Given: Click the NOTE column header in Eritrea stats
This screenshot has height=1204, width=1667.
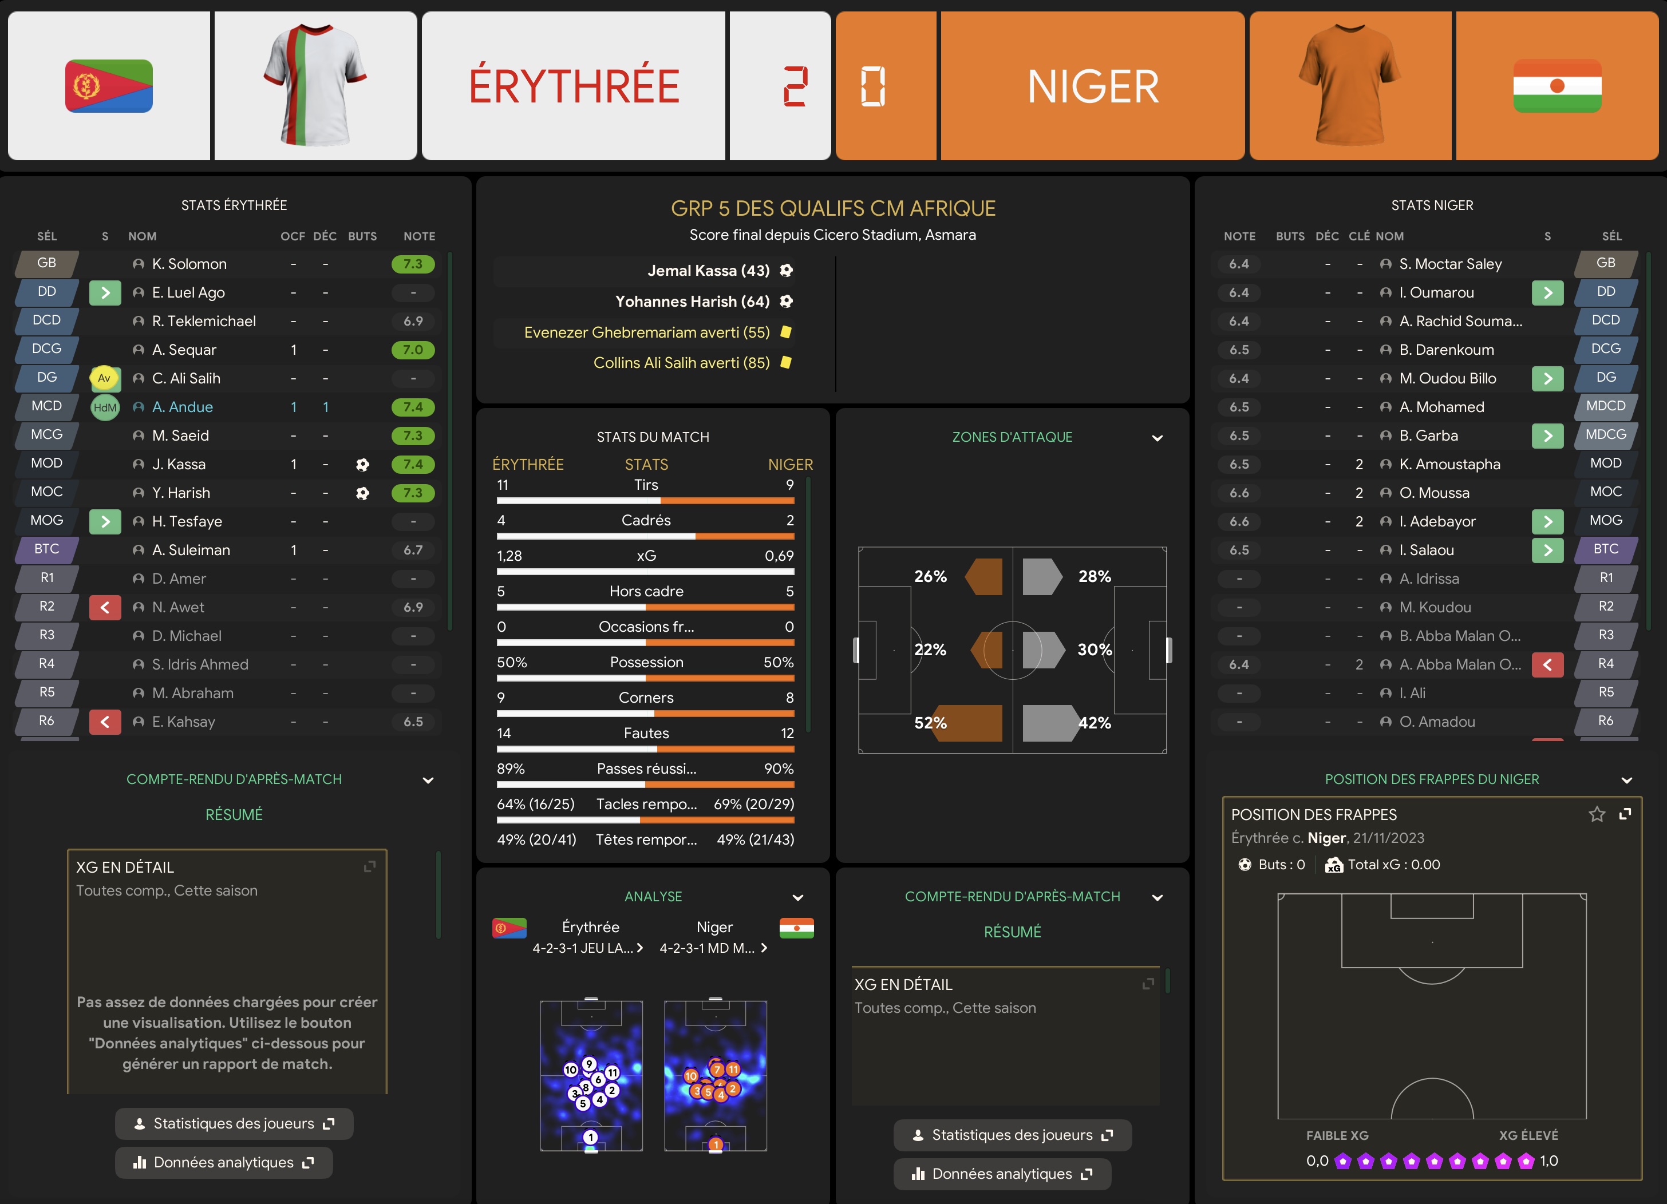Looking at the screenshot, I should point(419,236).
